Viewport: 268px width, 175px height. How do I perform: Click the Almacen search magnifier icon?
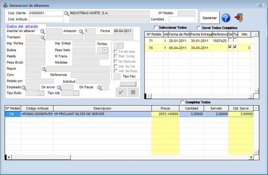81,32
